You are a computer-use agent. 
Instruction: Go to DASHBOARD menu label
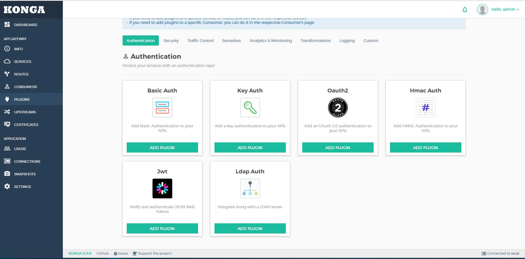coord(26,25)
